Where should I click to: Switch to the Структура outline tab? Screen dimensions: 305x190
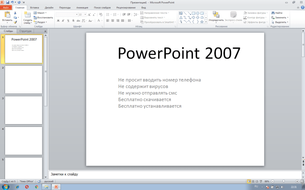25,31
